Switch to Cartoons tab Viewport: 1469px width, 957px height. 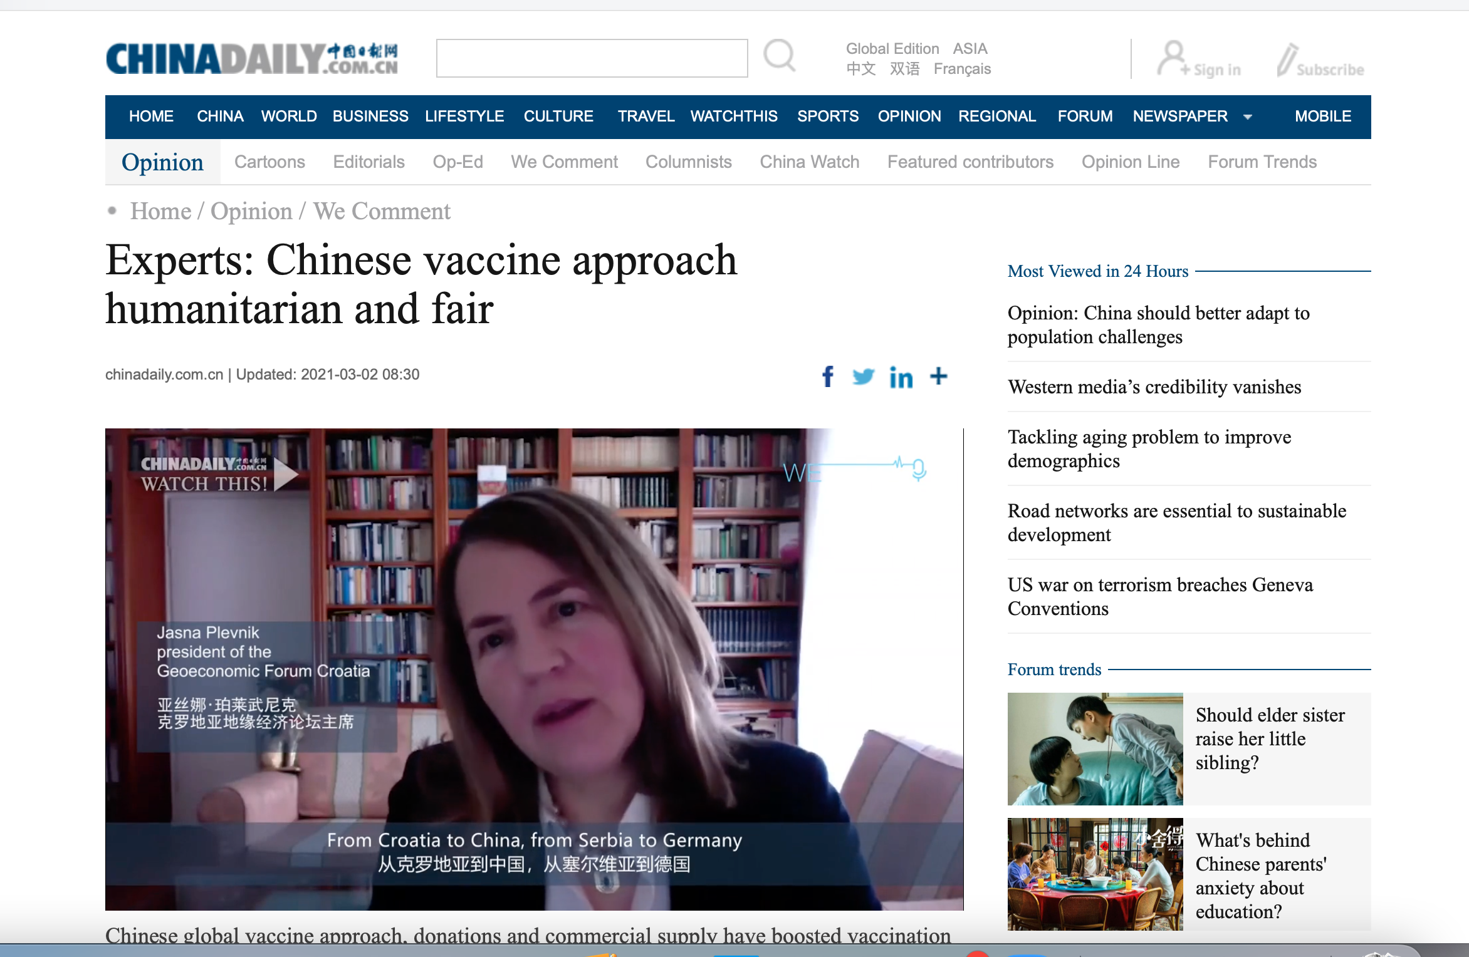pyautogui.click(x=269, y=162)
